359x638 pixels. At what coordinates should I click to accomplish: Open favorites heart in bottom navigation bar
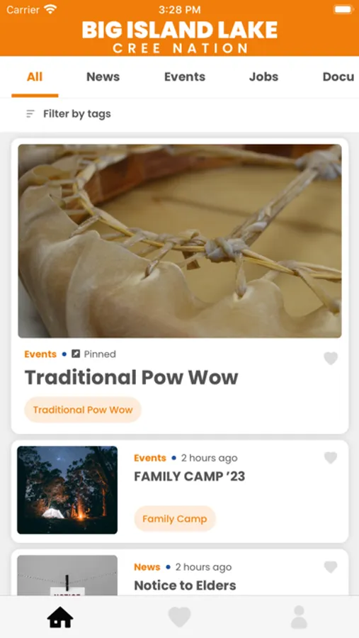point(179,617)
